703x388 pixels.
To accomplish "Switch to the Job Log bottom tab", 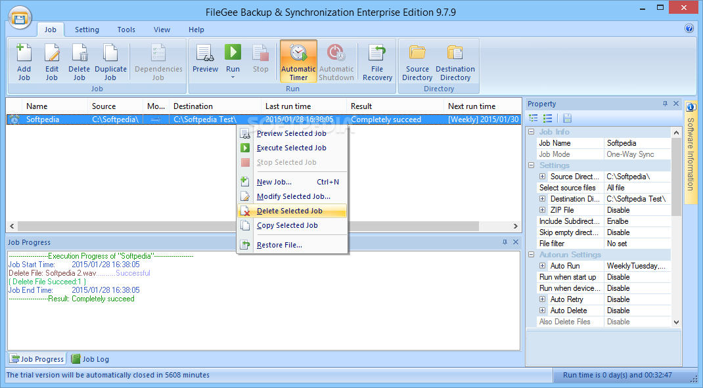I will pyautogui.click(x=90, y=359).
